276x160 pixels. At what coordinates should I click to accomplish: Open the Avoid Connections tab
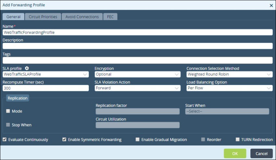(82, 17)
